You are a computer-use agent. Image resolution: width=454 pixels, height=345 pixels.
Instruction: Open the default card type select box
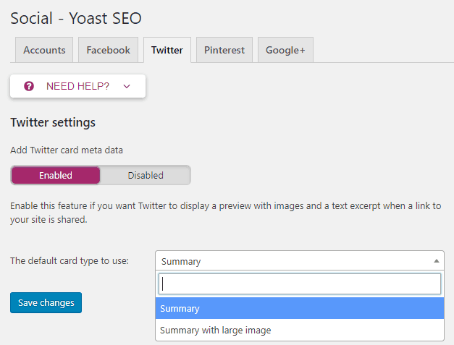(x=300, y=261)
